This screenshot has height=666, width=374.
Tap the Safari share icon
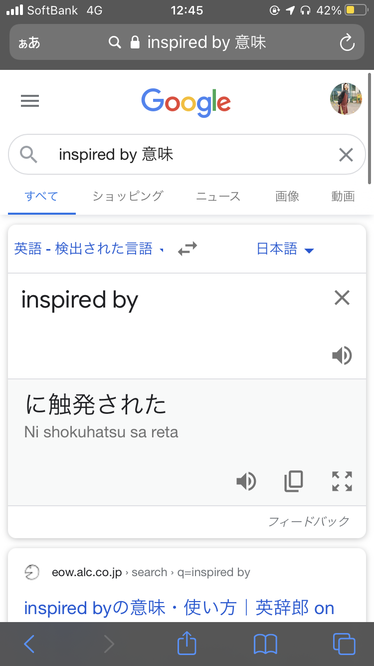click(187, 644)
